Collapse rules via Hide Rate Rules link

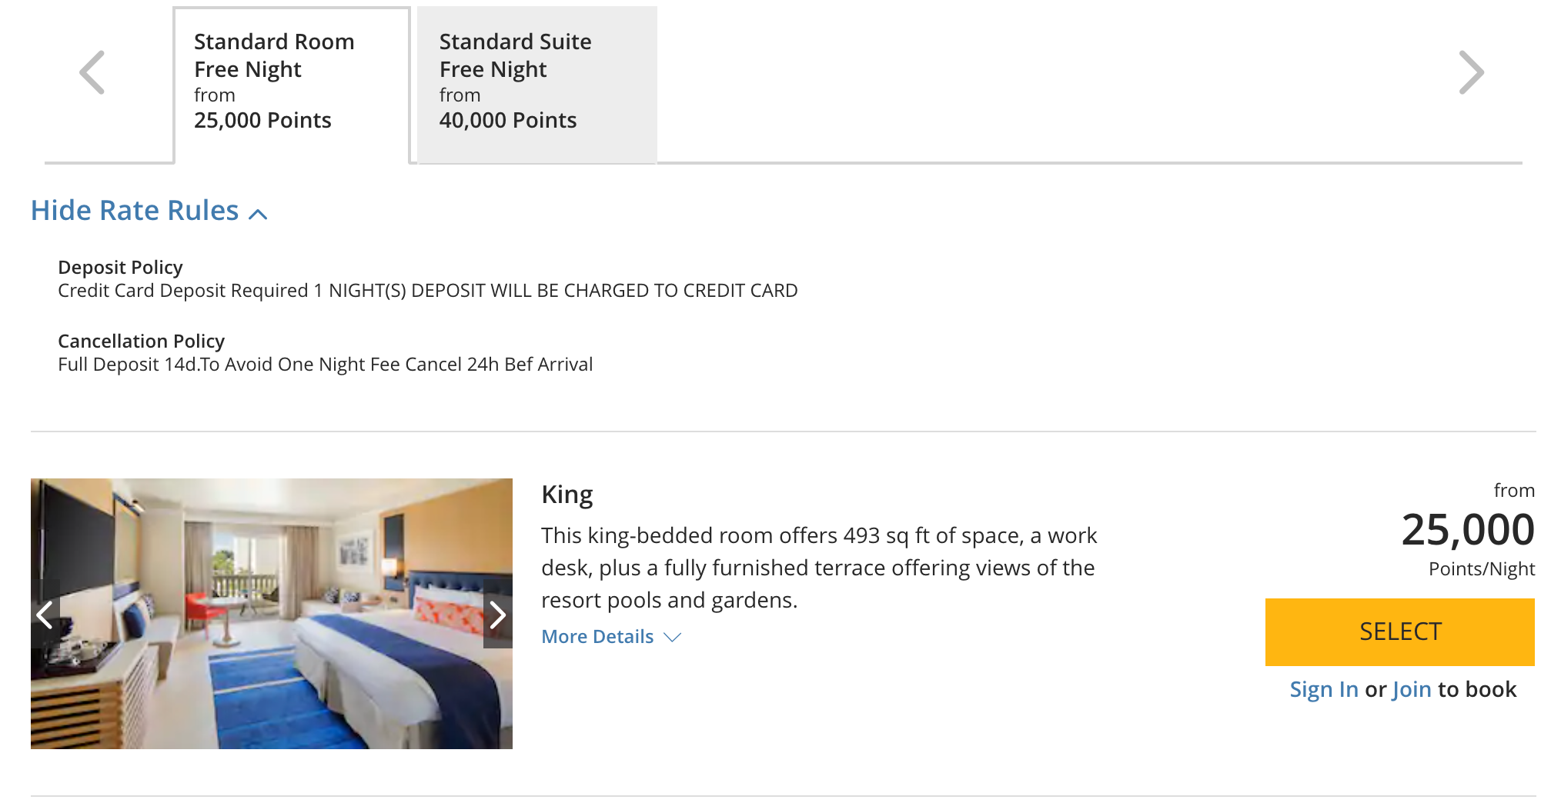135,211
